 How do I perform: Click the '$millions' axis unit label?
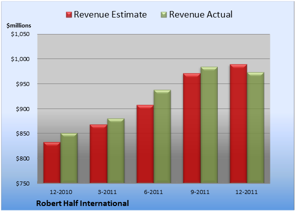point(19,25)
